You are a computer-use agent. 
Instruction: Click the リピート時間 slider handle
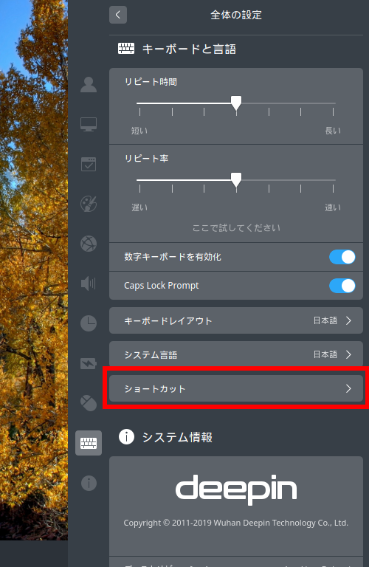[236, 103]
